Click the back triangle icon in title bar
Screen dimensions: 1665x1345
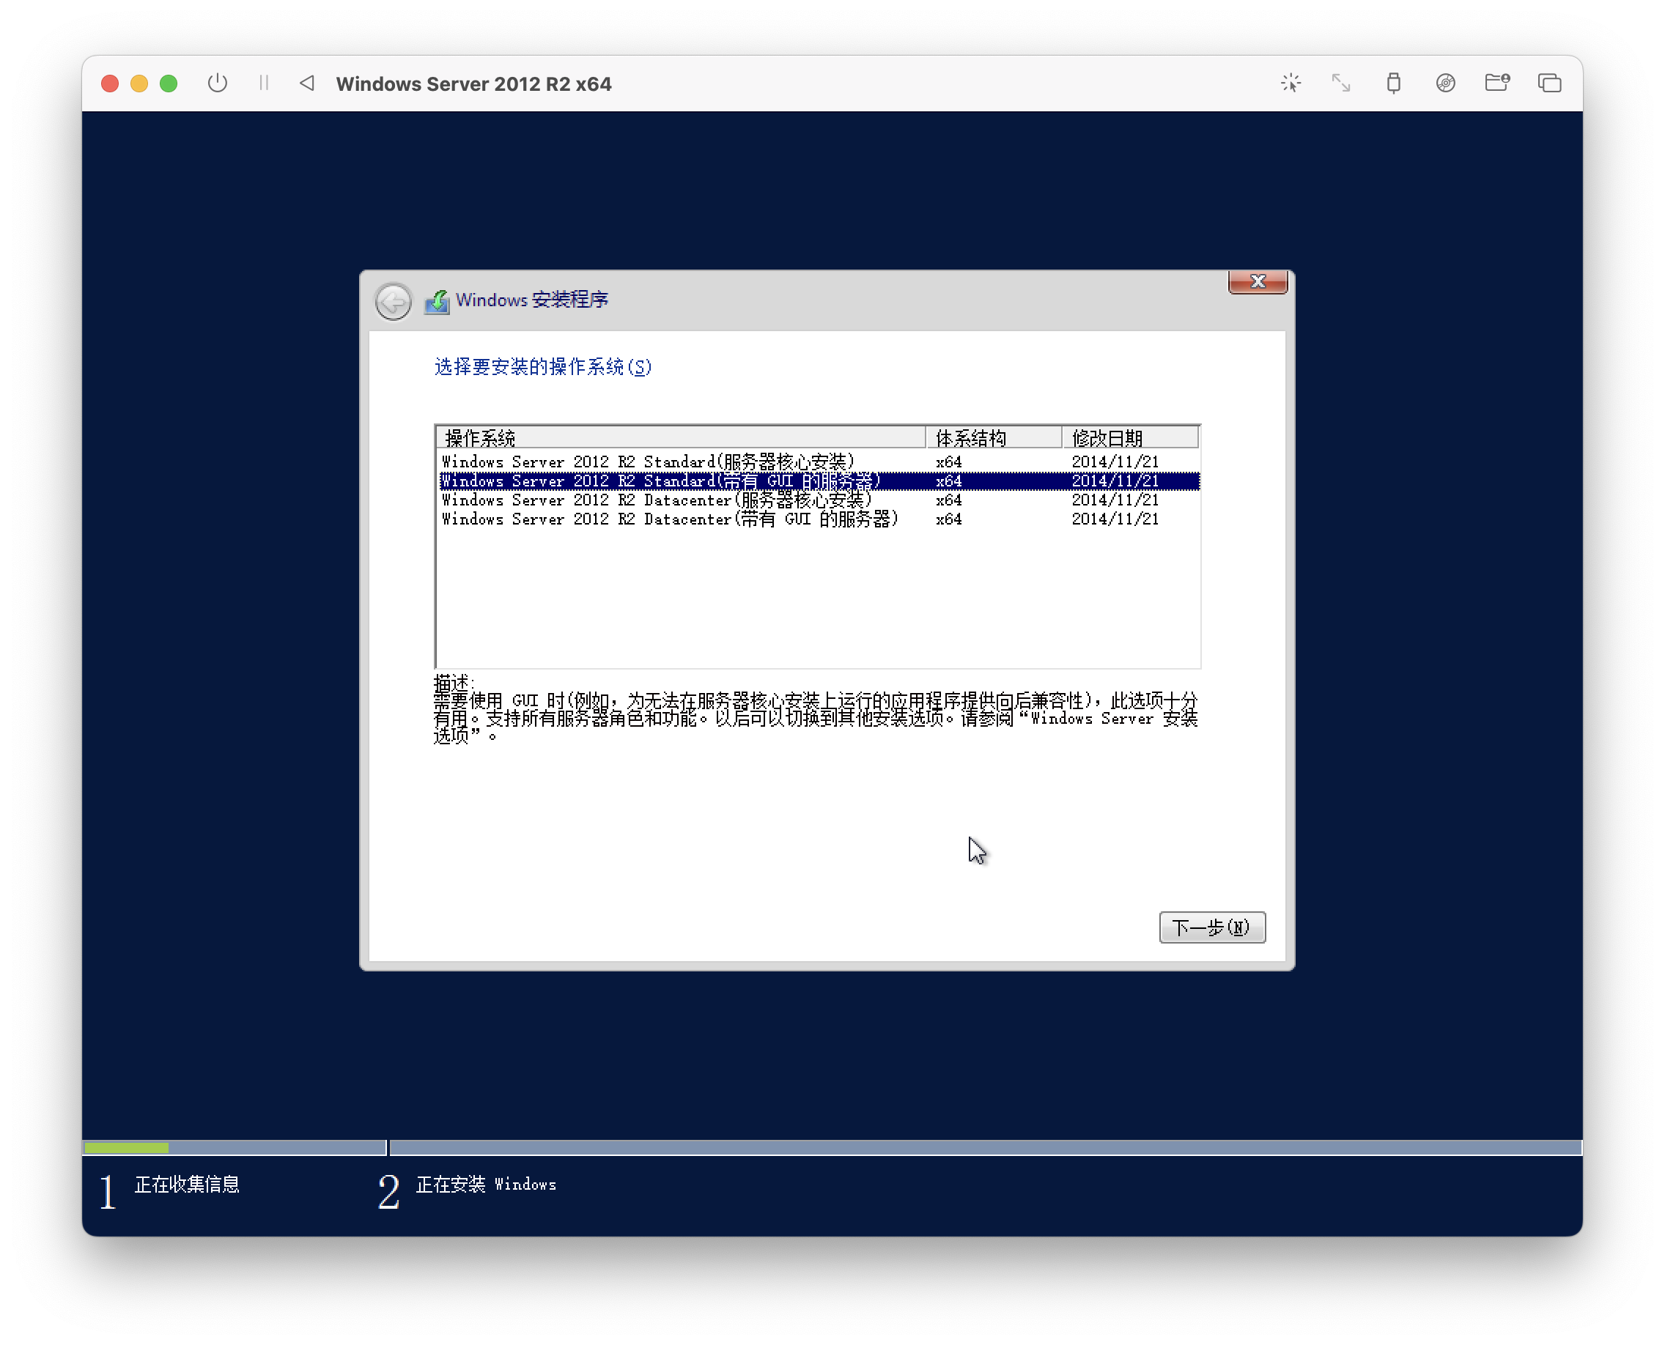click(x=307, y=83)
